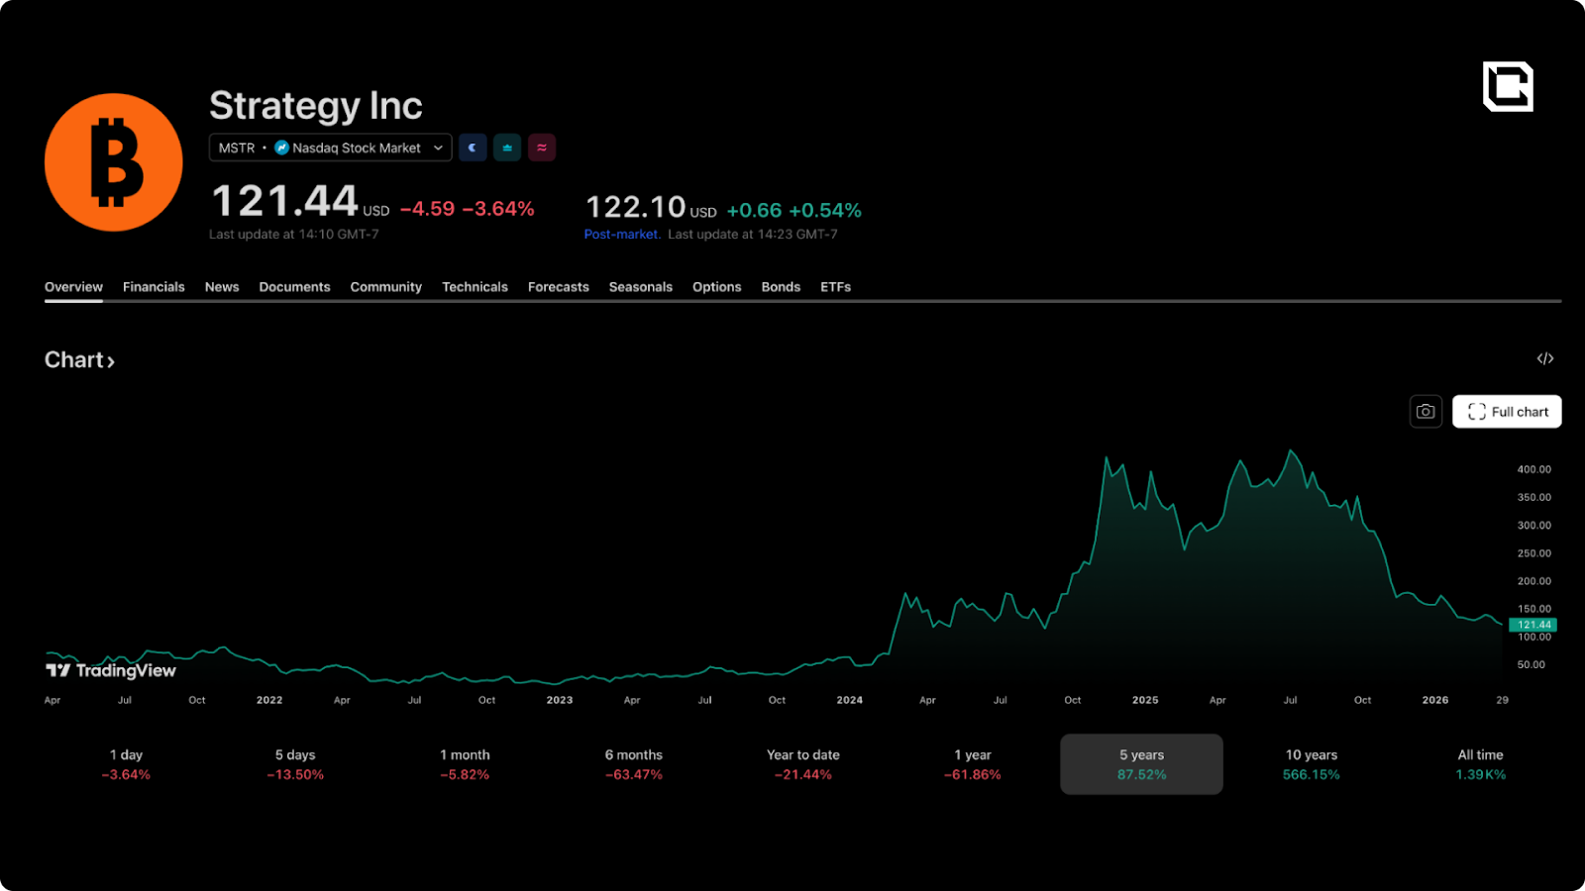Open the Technicals tab
This screenshot has width=1585, height=891.
(x=475, y=287)
